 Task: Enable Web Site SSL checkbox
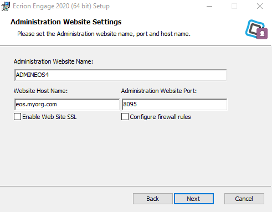tap(17, 117)
